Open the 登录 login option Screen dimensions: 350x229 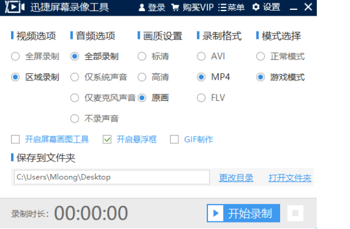[152, 8]
